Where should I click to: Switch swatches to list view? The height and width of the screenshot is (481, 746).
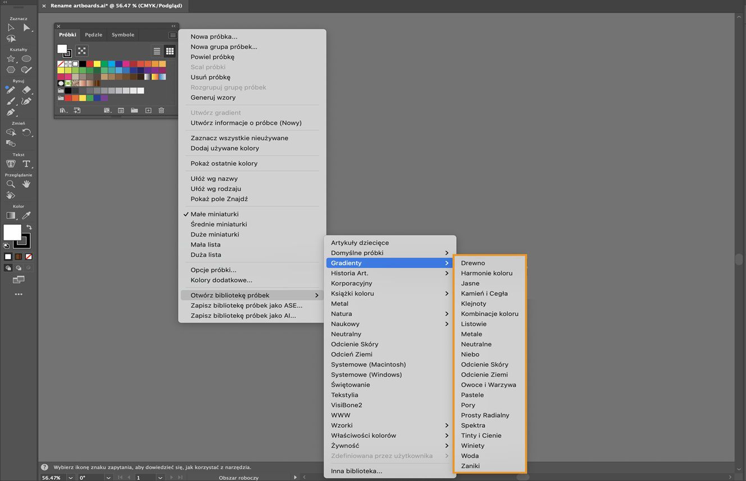pyautogui.click(x=157, y=51)
